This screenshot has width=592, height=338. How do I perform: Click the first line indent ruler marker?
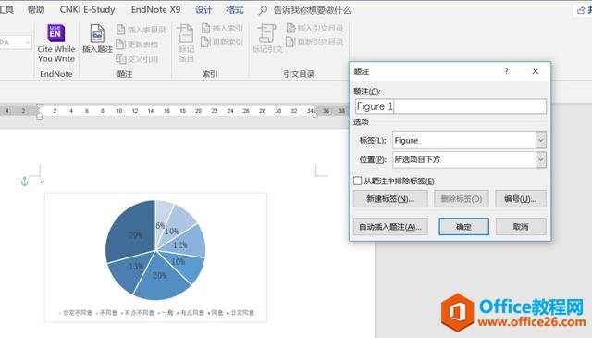(39, 107)
